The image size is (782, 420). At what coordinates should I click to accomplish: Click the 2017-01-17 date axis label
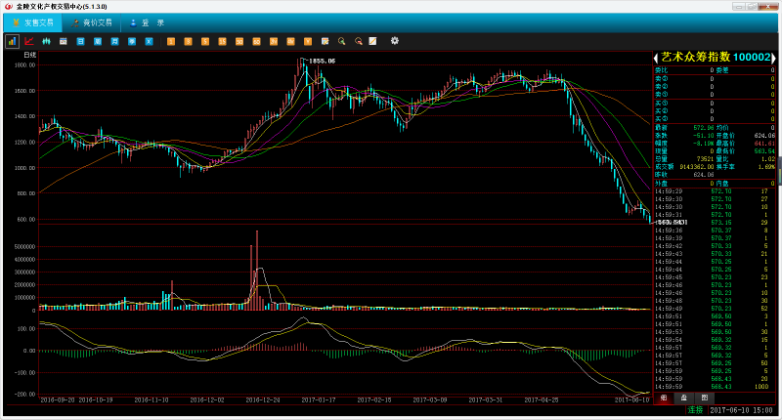coord(319,400)
